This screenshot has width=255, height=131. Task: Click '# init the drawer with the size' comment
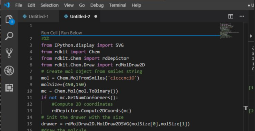82,117
